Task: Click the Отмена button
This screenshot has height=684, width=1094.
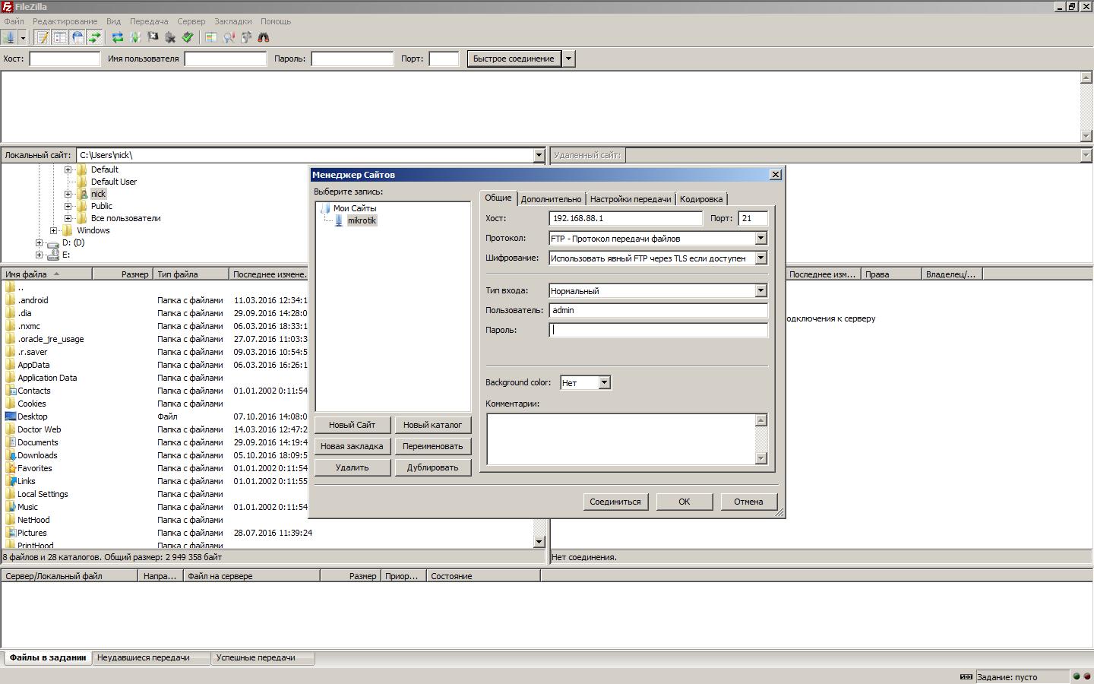Action: coord(748,502)
